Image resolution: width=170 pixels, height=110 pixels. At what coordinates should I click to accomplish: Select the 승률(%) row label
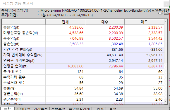pos(9,88)
